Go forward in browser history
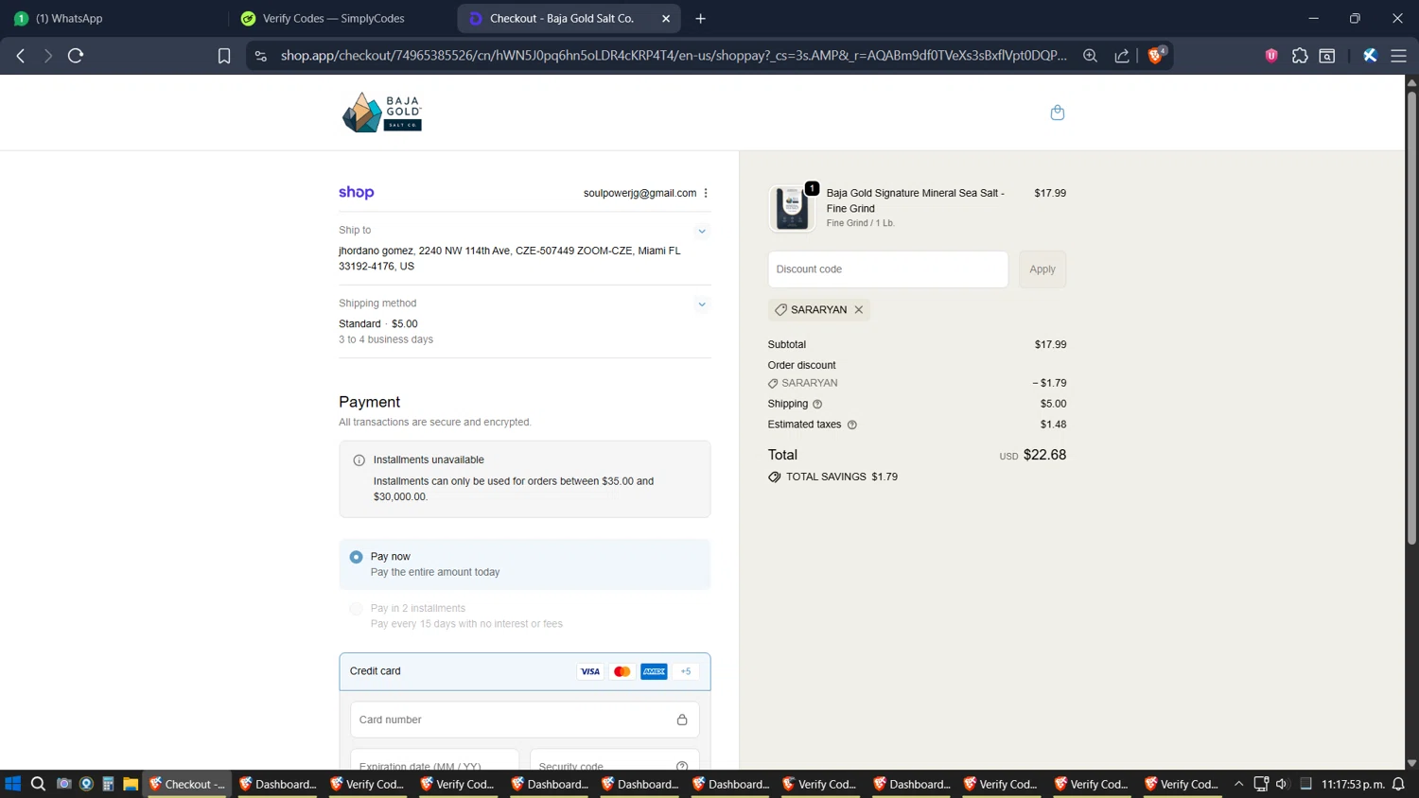 pyautogui.click(x=48, y=56)
